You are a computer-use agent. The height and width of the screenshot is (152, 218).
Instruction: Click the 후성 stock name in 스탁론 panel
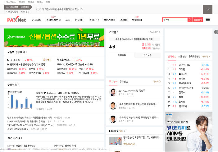(112, 47)
